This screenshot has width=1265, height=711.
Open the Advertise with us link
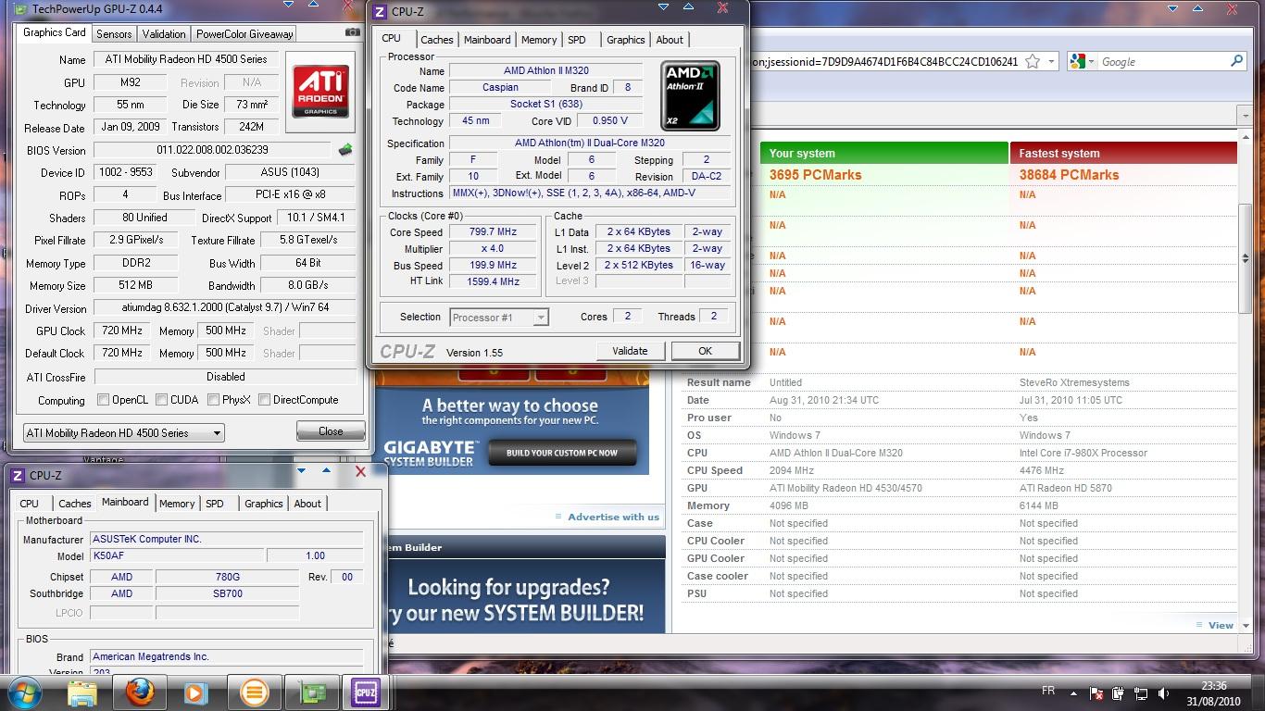click(x=613, y=517)
